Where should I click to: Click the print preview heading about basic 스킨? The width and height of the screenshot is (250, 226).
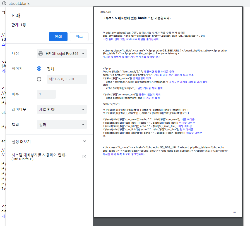coord(136,18)
